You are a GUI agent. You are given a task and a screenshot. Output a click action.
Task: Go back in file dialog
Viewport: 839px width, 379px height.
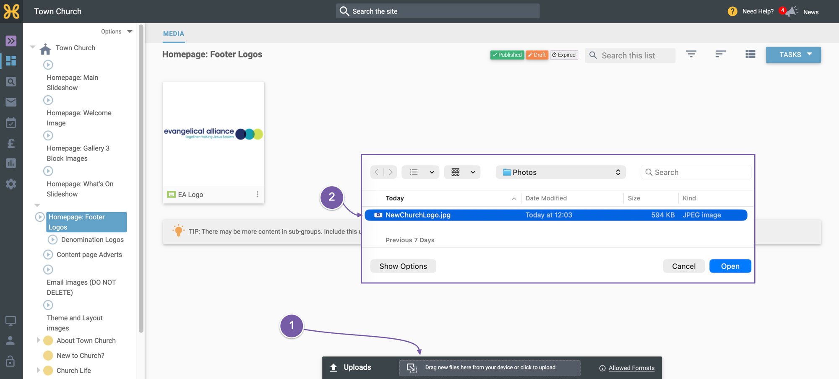pyautogui.click(x=377, y=172)
